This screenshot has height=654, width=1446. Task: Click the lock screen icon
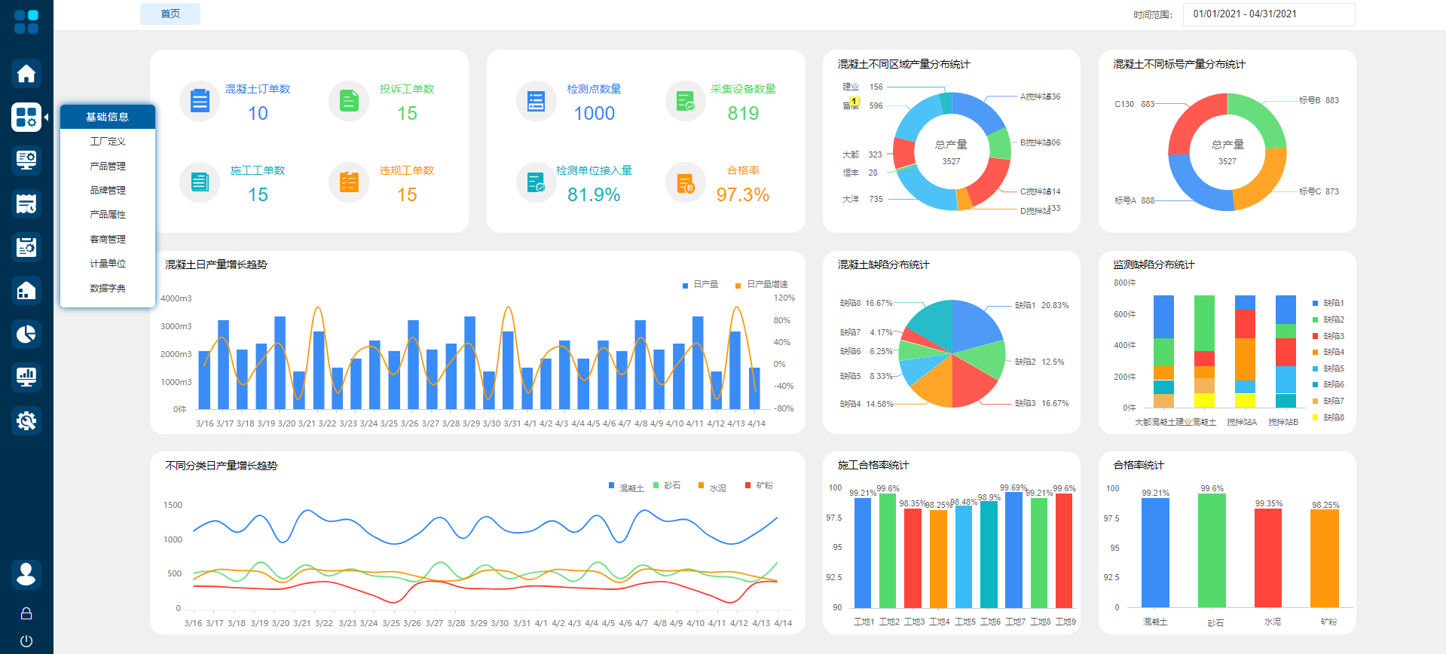click(26, 613)
